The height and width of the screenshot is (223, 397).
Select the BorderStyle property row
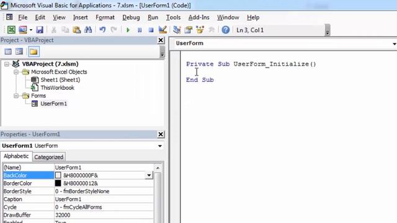click(x=78, y=191)
